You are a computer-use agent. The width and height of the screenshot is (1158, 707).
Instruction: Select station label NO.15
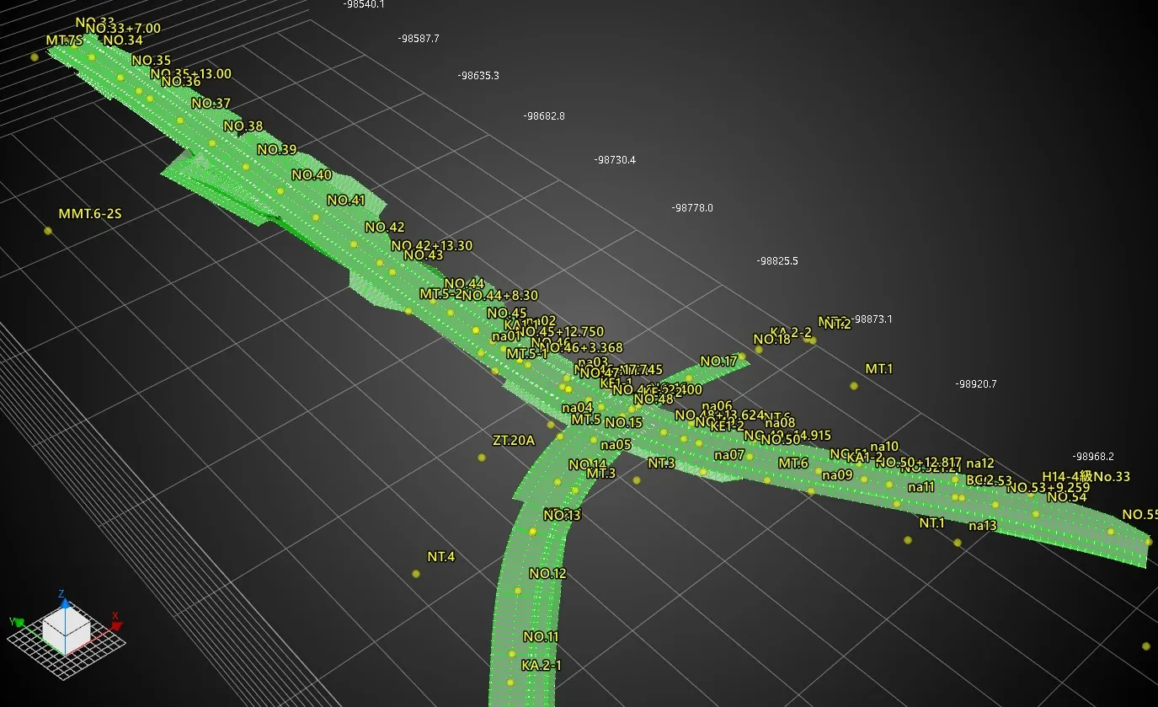pyautogui.click(x=623, y=423)
